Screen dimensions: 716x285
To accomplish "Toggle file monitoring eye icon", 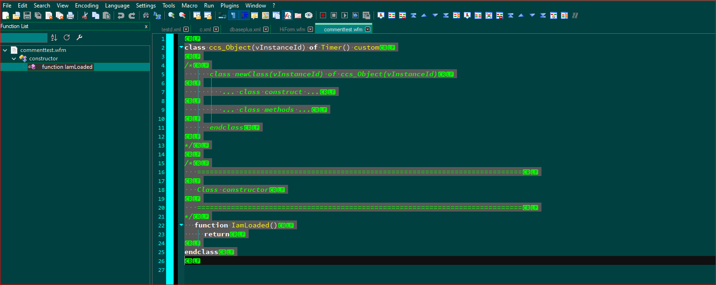I will click(x=309, y=15).
